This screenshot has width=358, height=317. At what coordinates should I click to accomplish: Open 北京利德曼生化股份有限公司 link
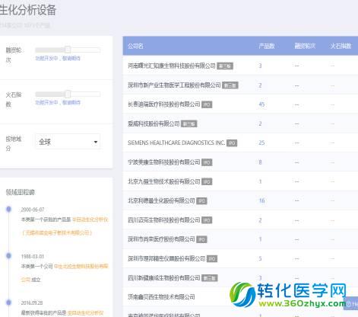click(161, 200)
